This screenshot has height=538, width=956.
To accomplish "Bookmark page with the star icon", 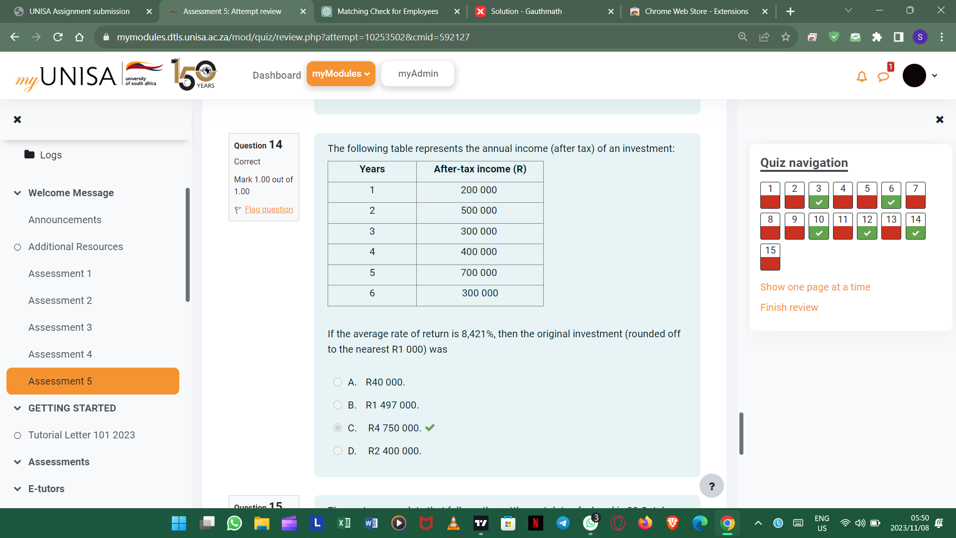I will 786,37.
